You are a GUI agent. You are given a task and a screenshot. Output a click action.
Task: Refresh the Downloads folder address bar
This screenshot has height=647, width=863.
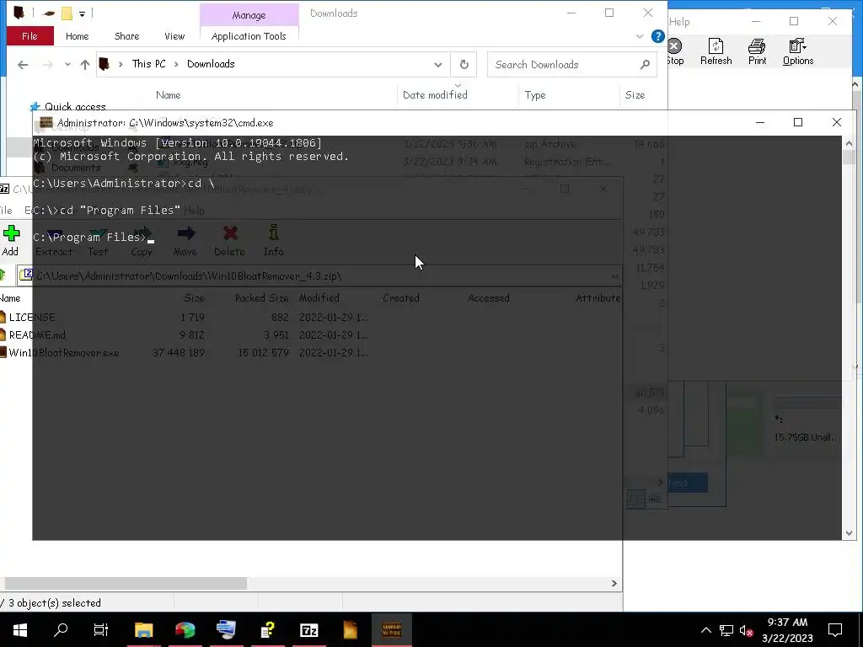tap(464, 64)
